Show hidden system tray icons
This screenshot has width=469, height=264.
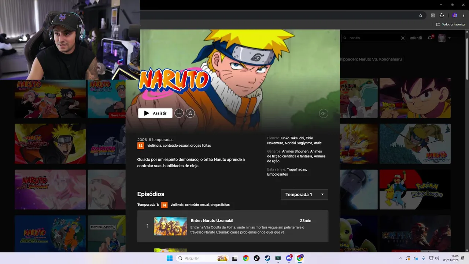[400, 258]
